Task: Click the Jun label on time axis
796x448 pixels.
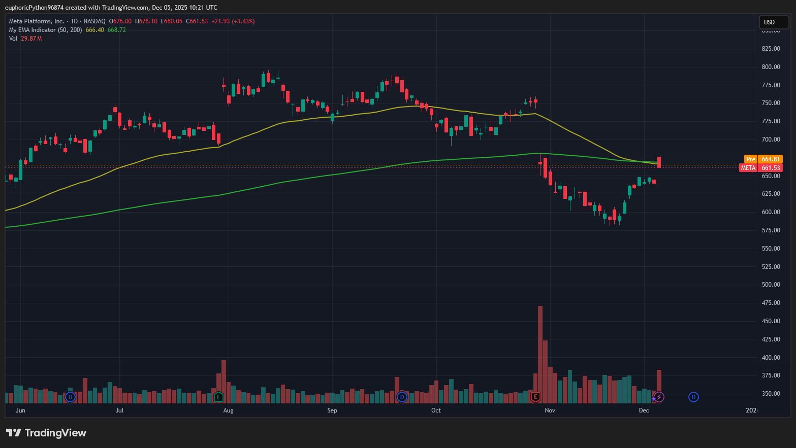Action: click(x=20, y=410)
